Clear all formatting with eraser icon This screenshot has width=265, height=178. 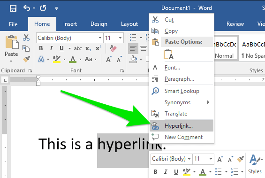point(113,48)
